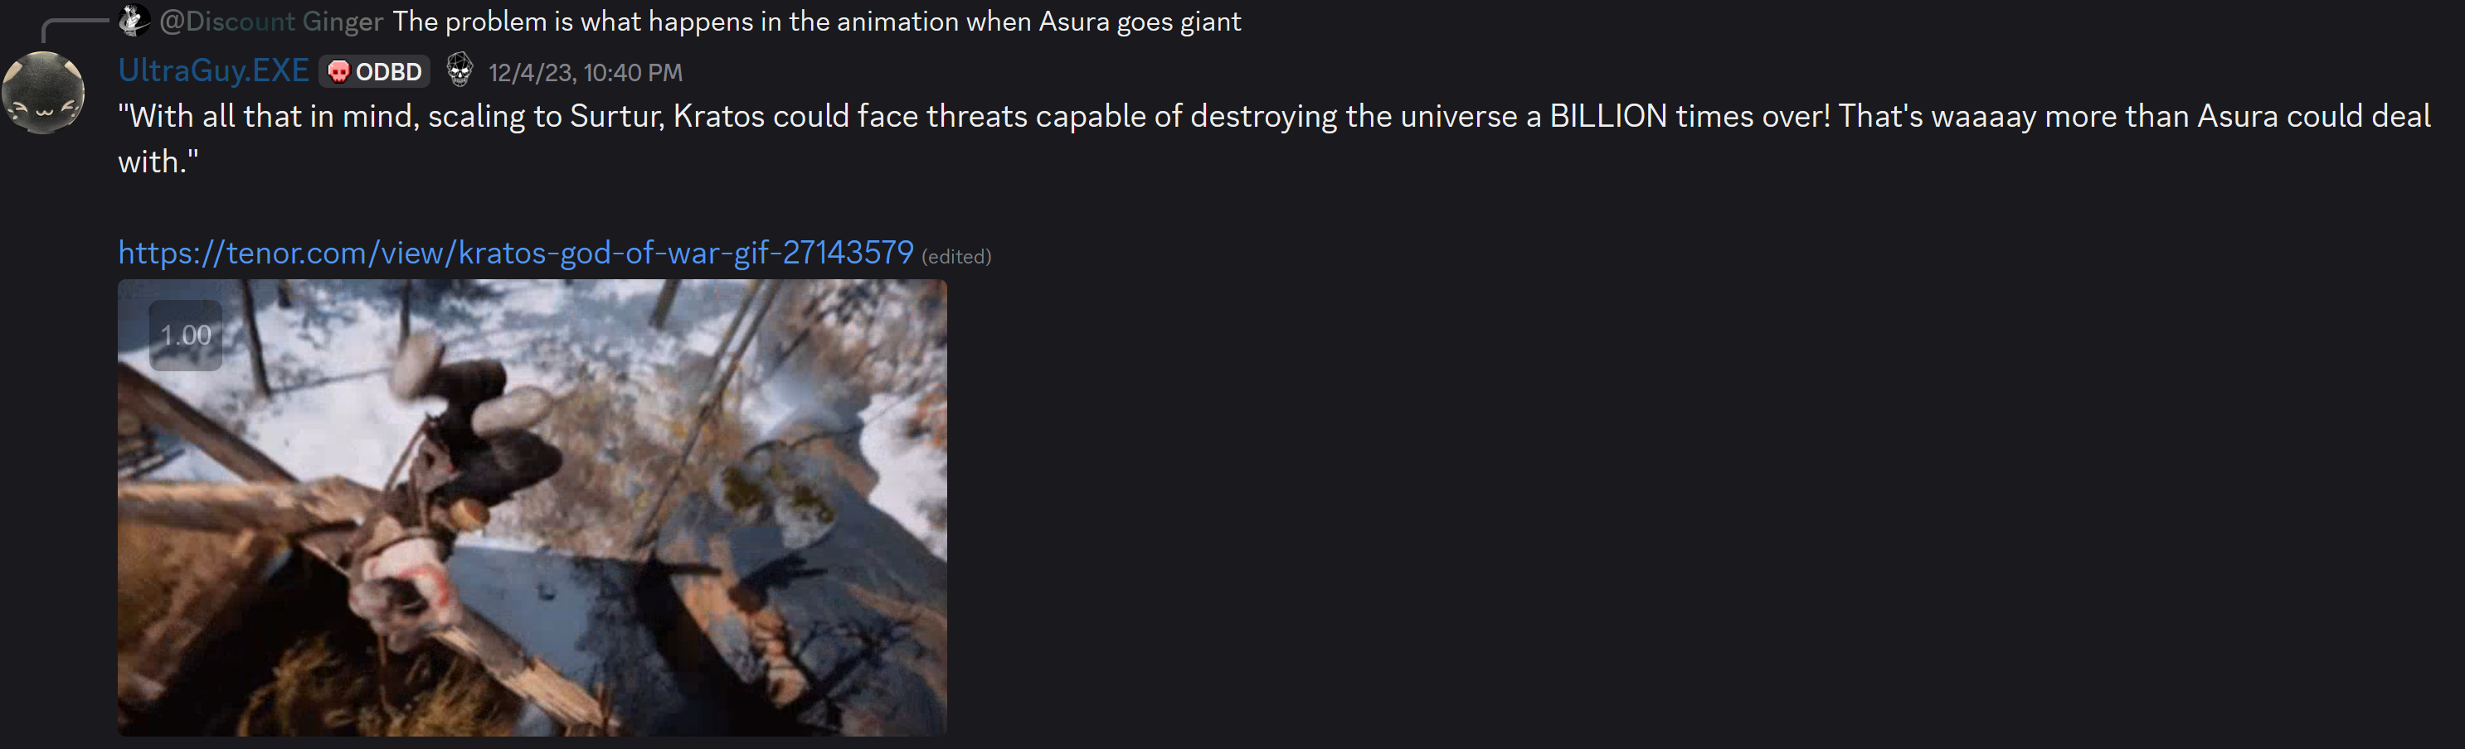Screen dimensions: 2465x749
Task: Click the small avatar in the reply preview
Action: click(x=134, y=21)
